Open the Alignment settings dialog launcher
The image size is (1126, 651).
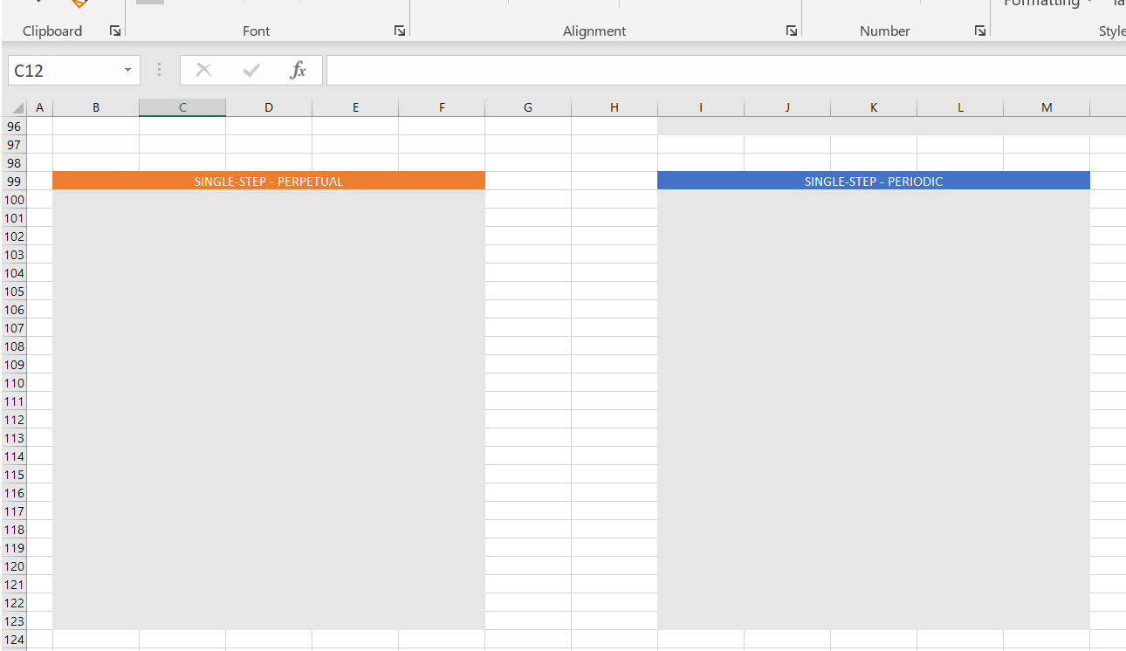click(791, 30)
